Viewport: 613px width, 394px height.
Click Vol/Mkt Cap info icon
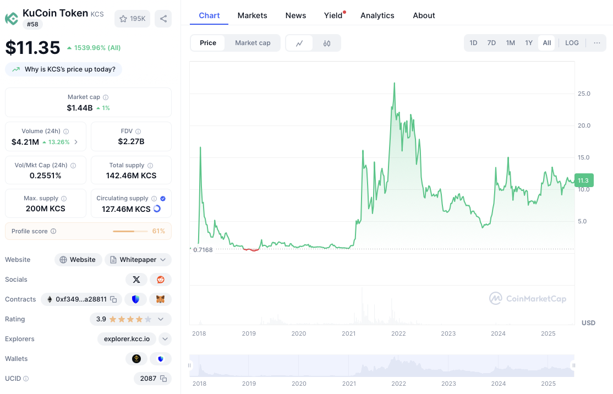(73, 165)
